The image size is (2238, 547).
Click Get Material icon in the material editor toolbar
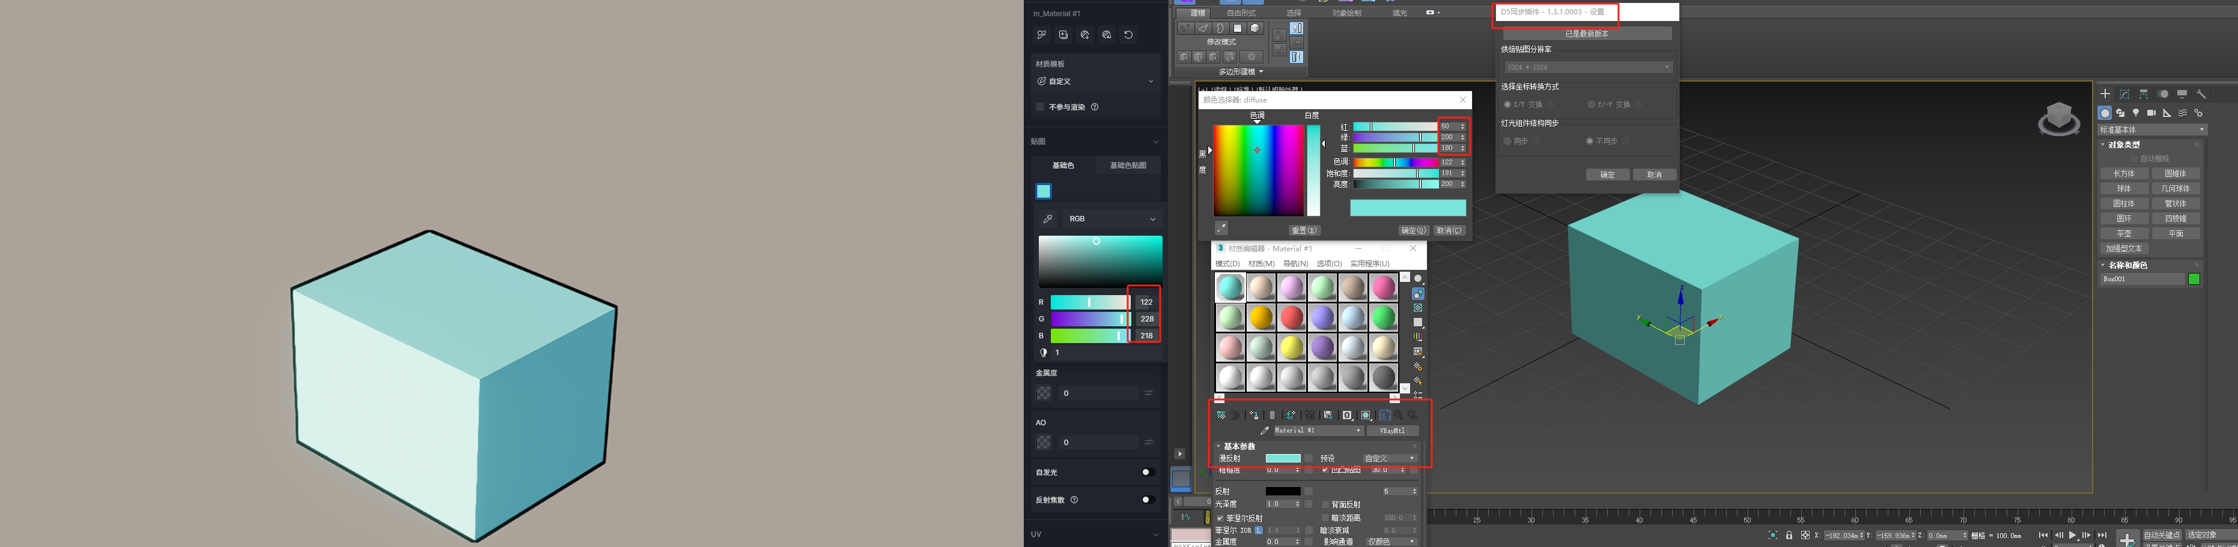point(1221,415)
